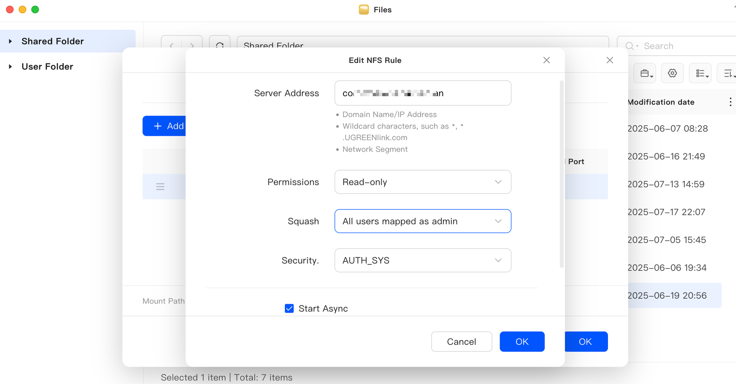Open the Squash mapping dropdown

423,221
